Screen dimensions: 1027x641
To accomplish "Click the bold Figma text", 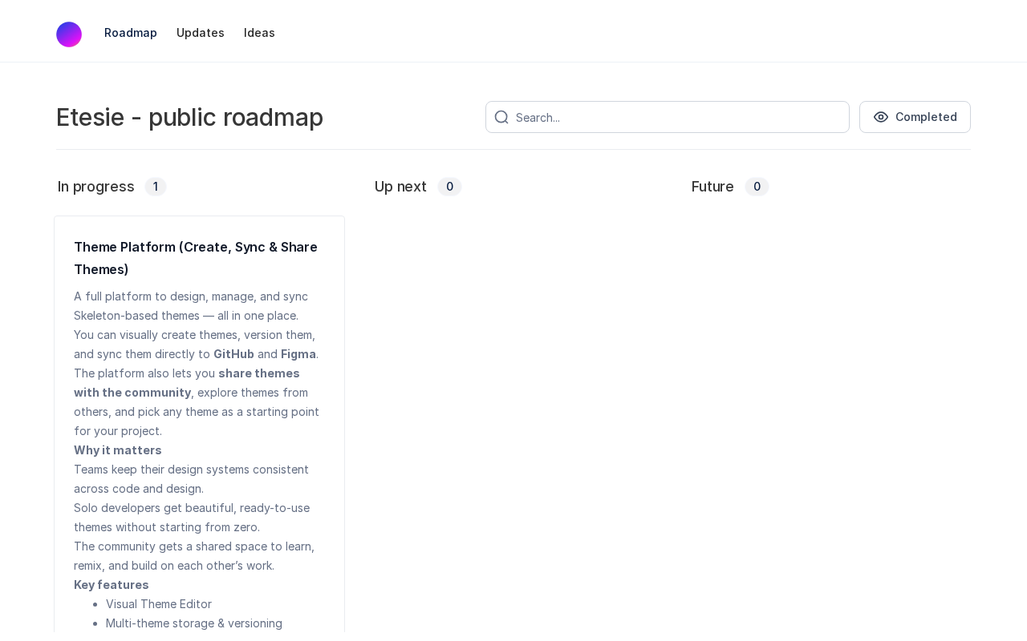I will 298,354.
